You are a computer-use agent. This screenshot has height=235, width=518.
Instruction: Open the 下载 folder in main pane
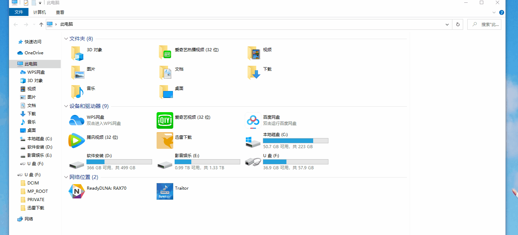tap(254, 72)
